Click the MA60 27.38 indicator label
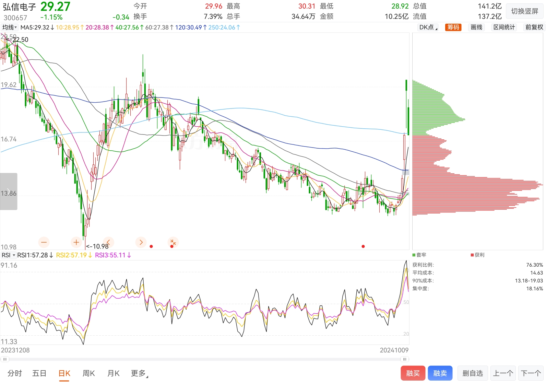Screen dimensions: 546x383 (x=159, y=27)
